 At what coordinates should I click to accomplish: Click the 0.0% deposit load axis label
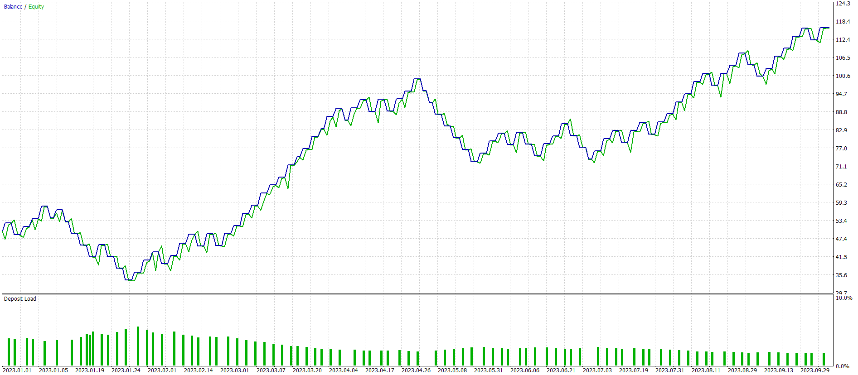click(843, 366)
